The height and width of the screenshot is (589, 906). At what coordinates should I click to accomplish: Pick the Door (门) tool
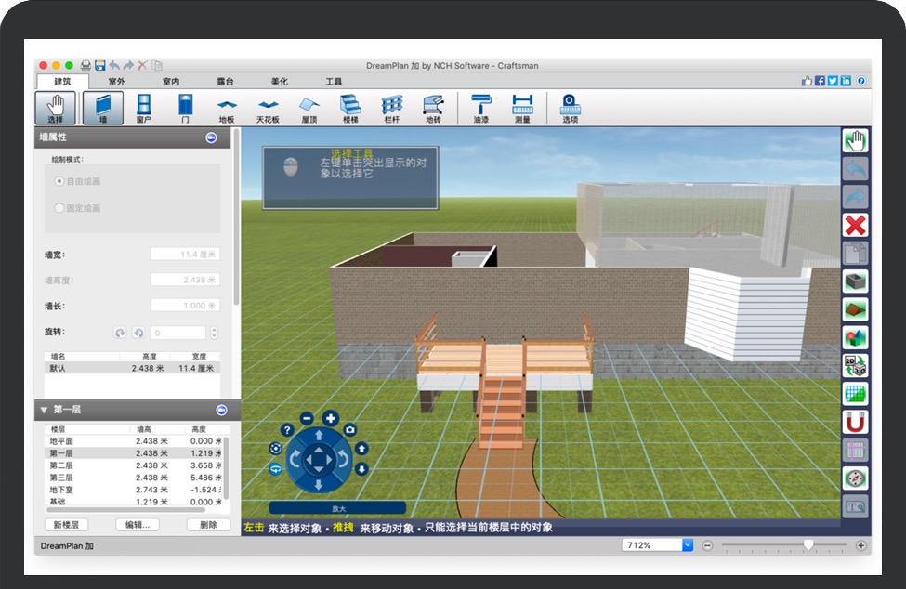click(x=185, y=108)
